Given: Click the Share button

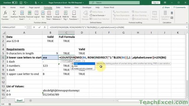Looking at the screenshot, I should [166, 7].
